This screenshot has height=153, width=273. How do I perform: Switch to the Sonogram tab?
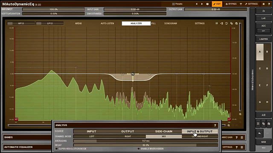point(171,23)
